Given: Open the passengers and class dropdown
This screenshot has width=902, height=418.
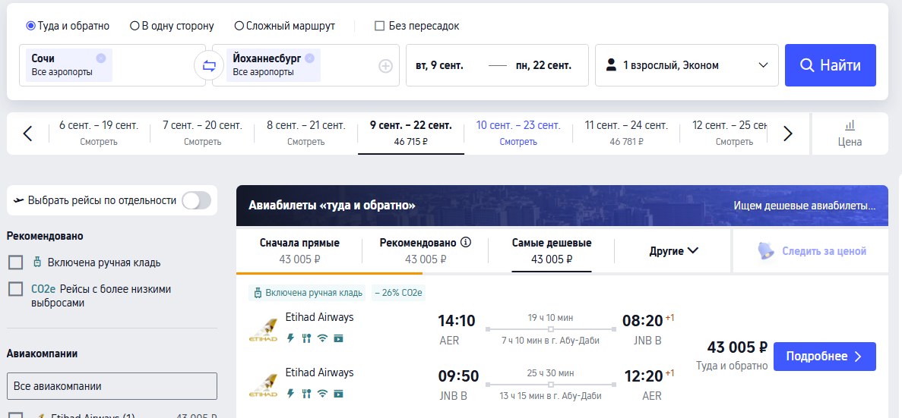Looking at the screenshot, I should [x=686, y=65].
